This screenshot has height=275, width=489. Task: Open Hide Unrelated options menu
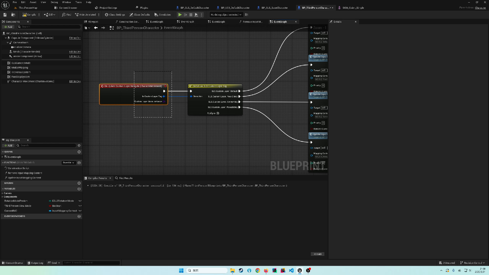99,15
